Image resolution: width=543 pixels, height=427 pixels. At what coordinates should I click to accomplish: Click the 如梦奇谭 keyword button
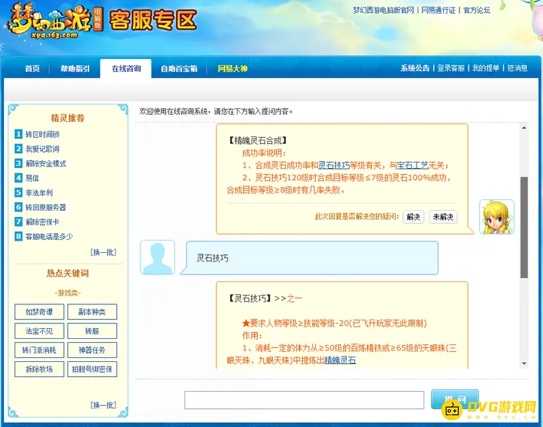pyautogui.click(x=39, y=312)
